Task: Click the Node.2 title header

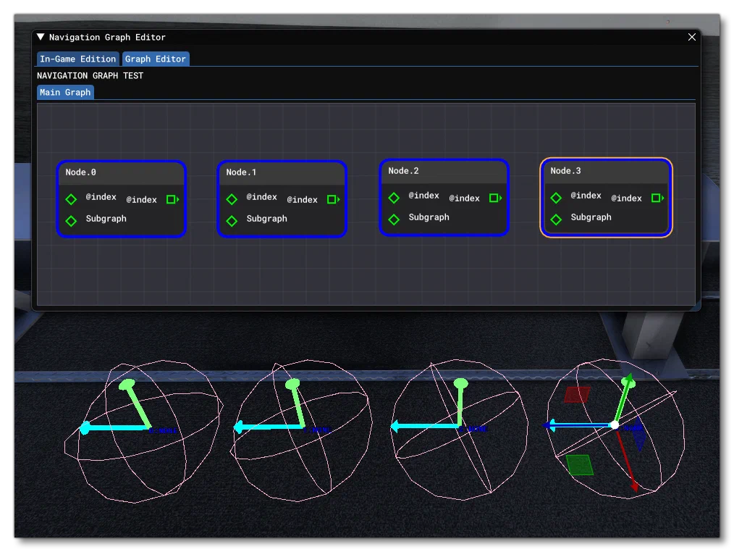Action: point(444,171)
